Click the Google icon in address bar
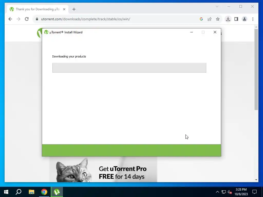Image resolution: width=263 pixels, height=197 pixels. coord(201,19)
